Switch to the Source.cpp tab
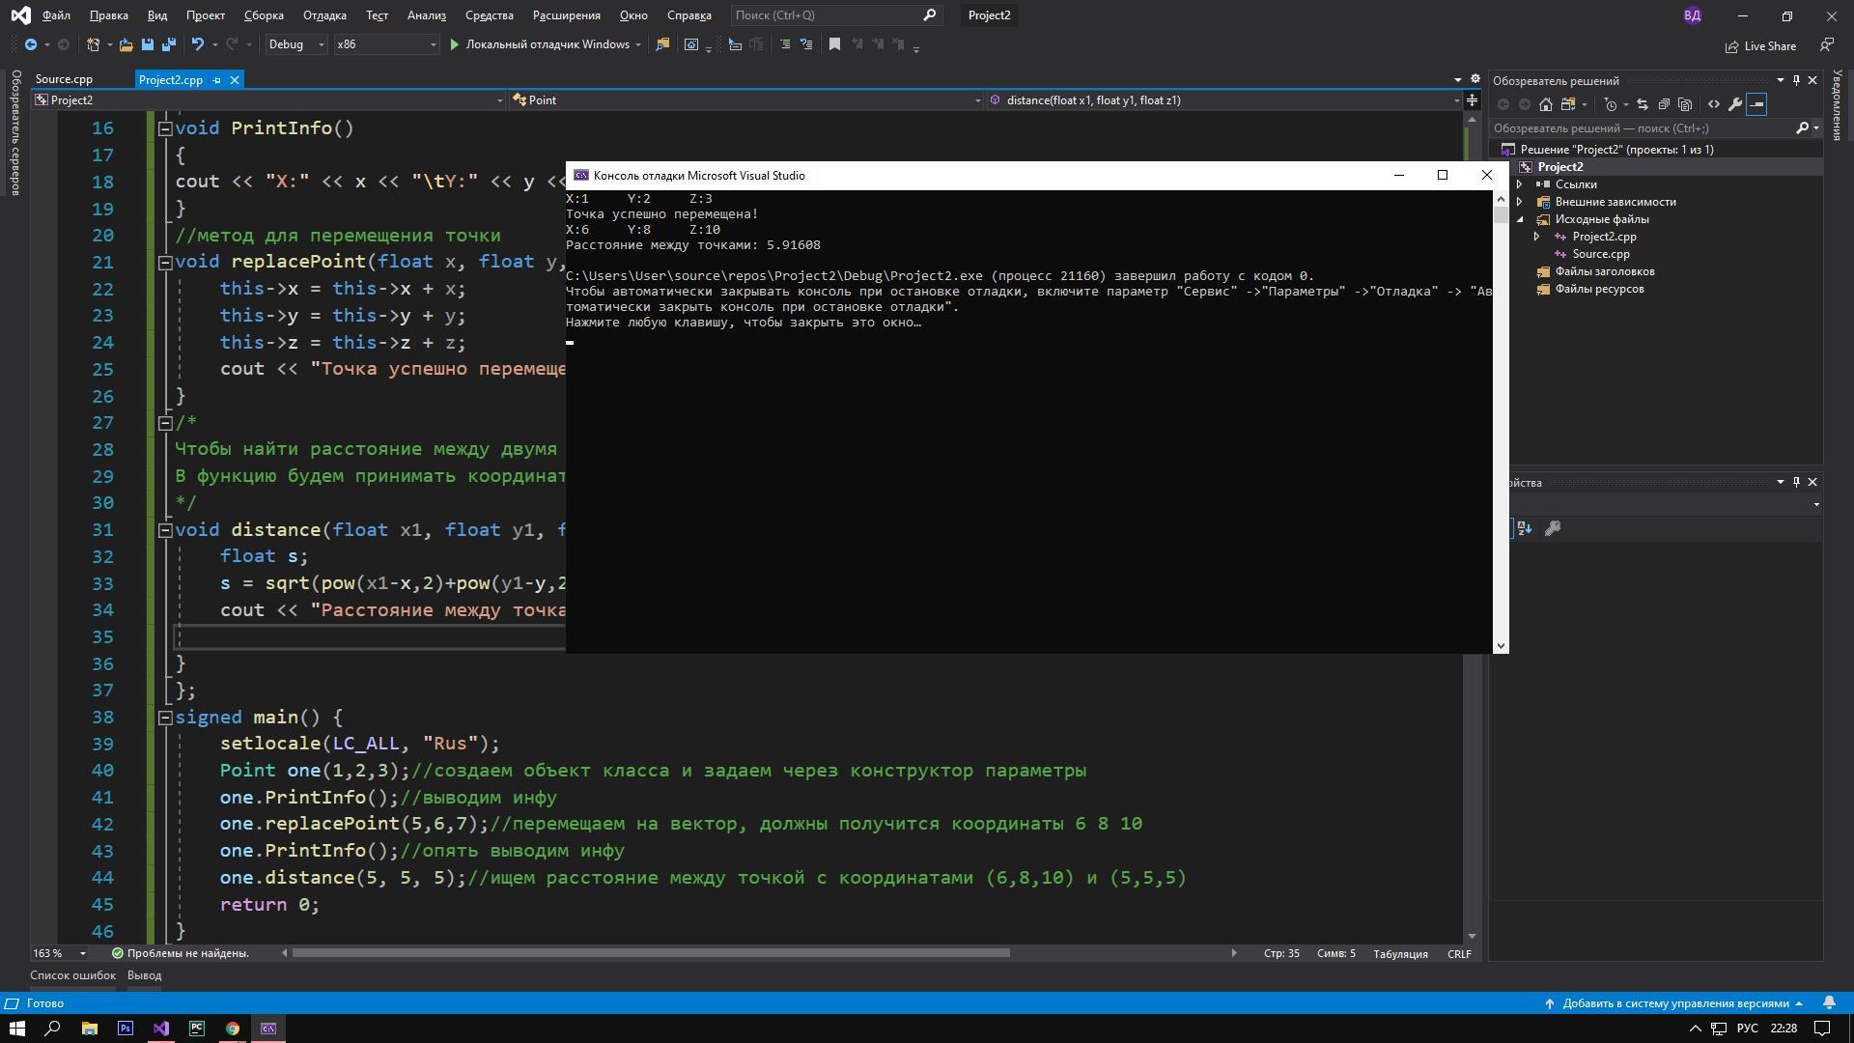This screenshot has height=1043, width=1854. (x=65, y=80)
